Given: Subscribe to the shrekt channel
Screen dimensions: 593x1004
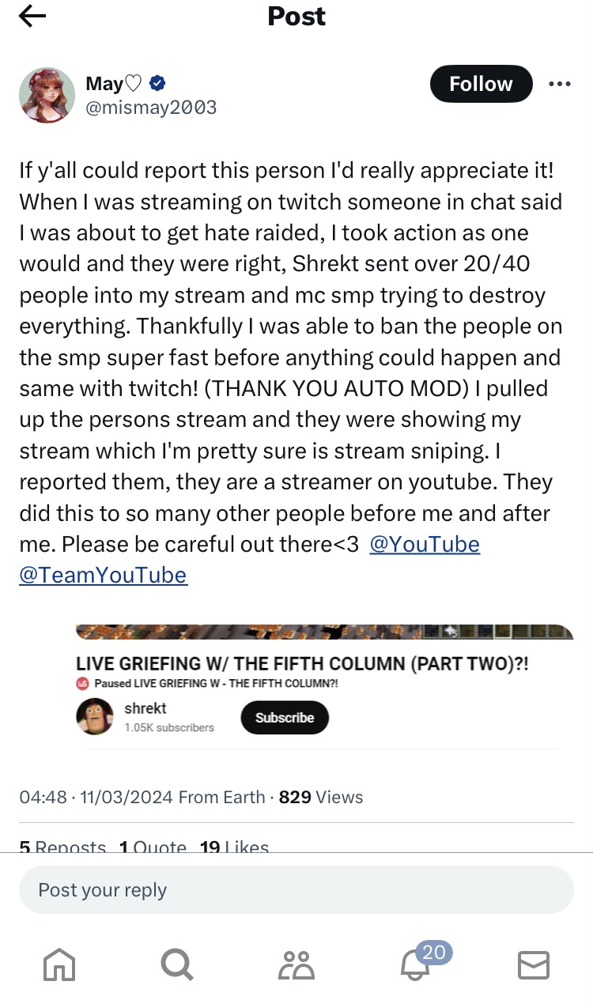Looking at the screenshot, I should click(x=285, y=718).
